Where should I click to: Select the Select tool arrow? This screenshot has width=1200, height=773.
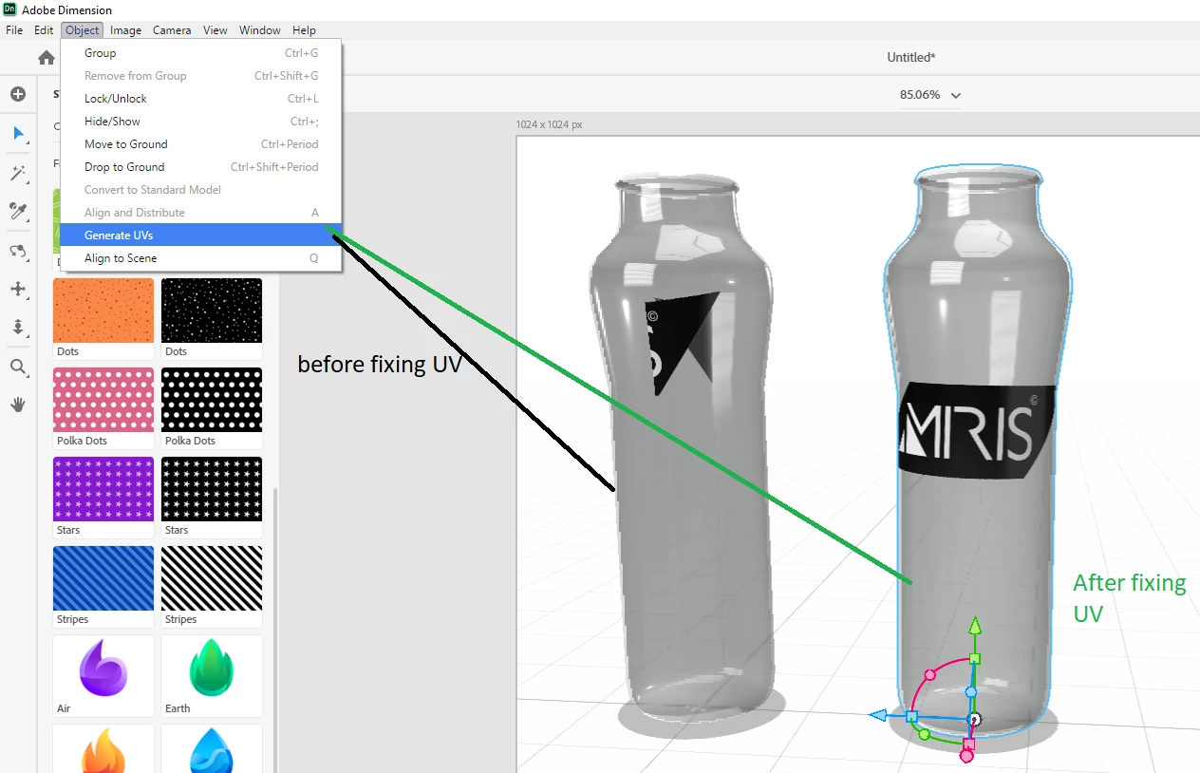(x=18, y=133)
